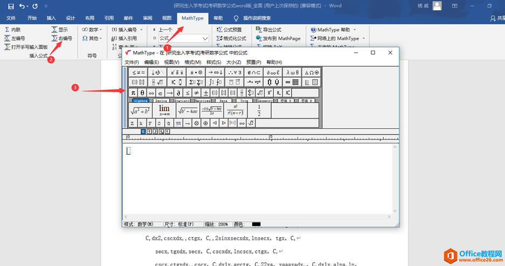This screenshot has width=505, height=266.
Task: Undo last action in Word
Action: [22, 6]
